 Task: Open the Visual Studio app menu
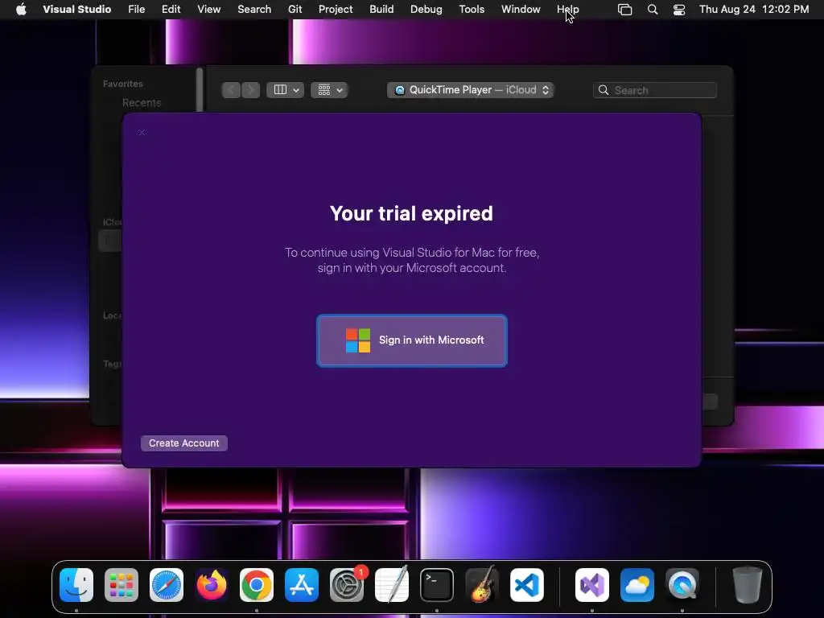coord(76,10)
